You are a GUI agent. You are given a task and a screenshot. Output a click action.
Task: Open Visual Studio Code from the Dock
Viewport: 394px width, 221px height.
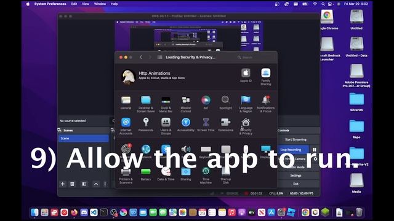[x=94, y=212]
